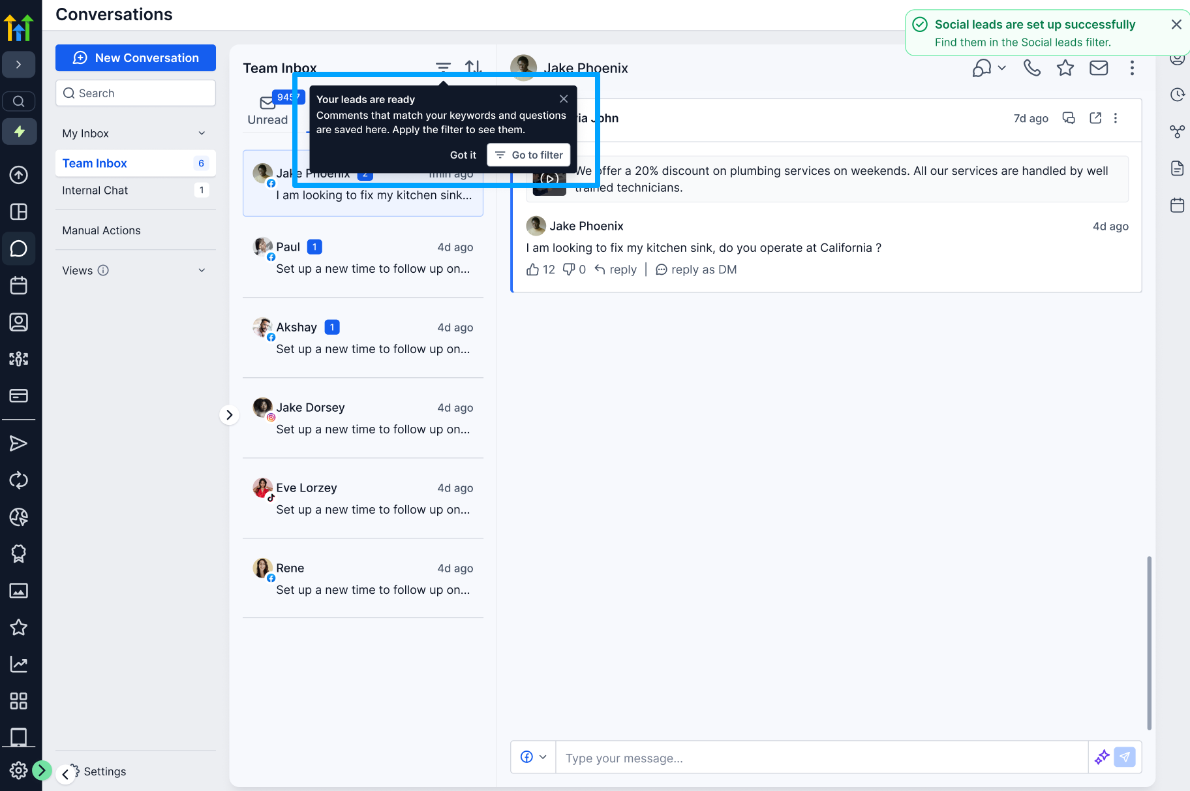The width and height of the screenshot is (1190, 791).
Task: Close the Your leads are ready tooltip
Action: [564, 99]
